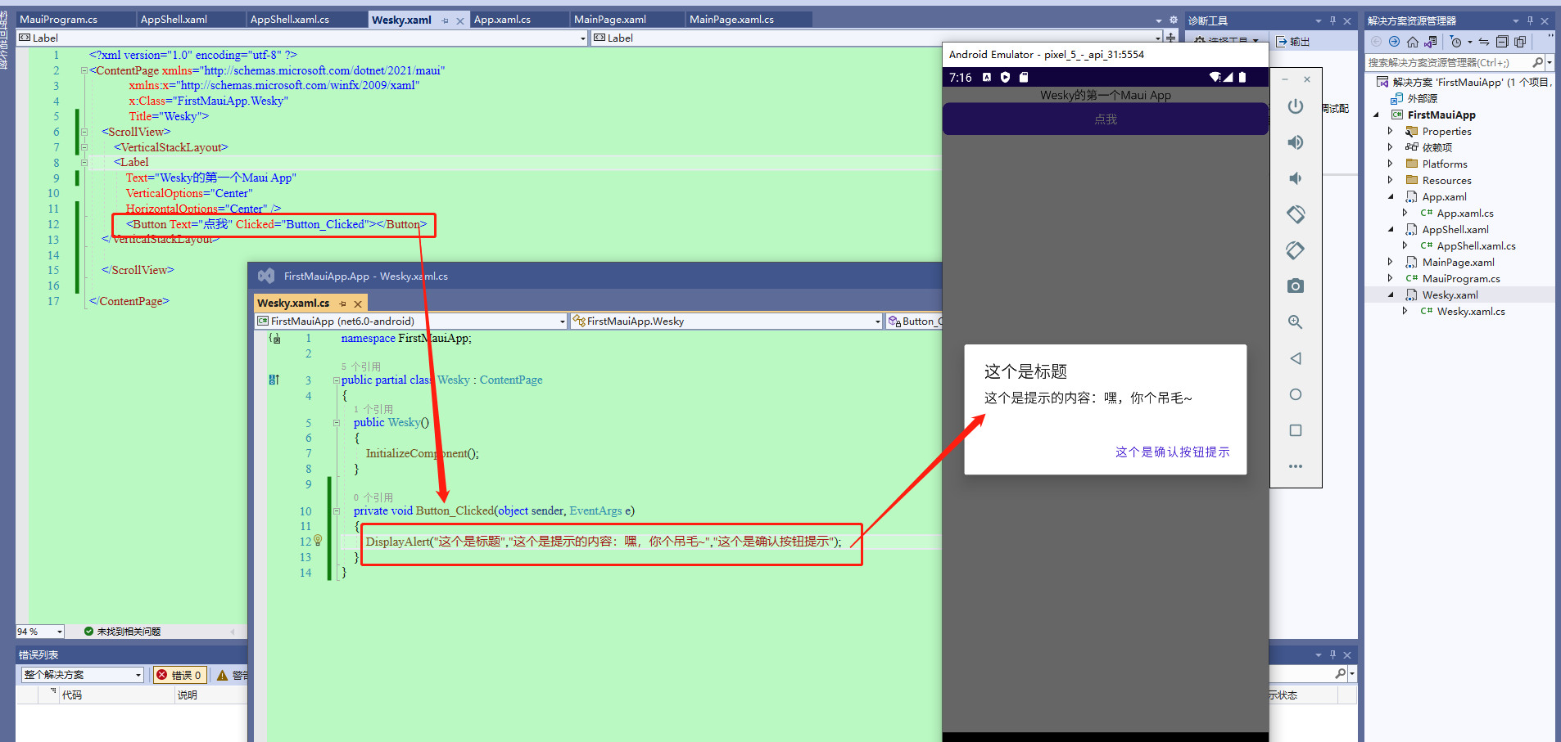
Task: Take an emulator screenshot with camera icon
Action: 1295,286
